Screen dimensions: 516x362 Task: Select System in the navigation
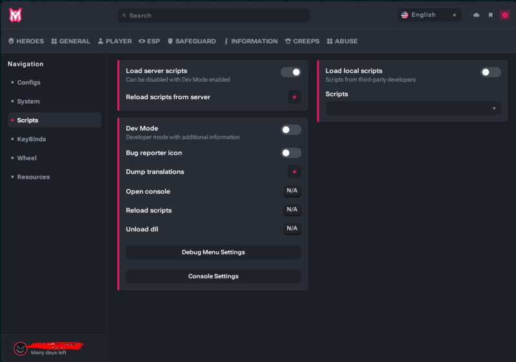[x=54, y=102]
